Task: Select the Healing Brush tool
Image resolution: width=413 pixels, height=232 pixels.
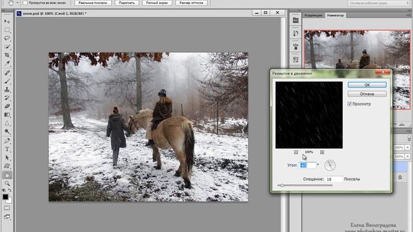Action: point(7,73)
